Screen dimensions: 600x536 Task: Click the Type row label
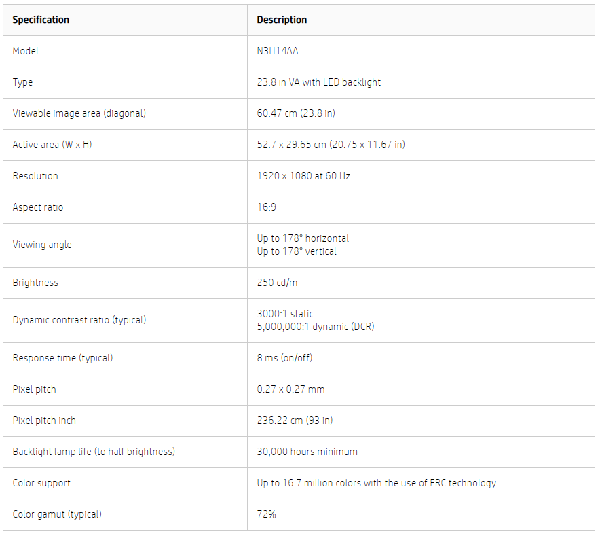coord(22,82)
